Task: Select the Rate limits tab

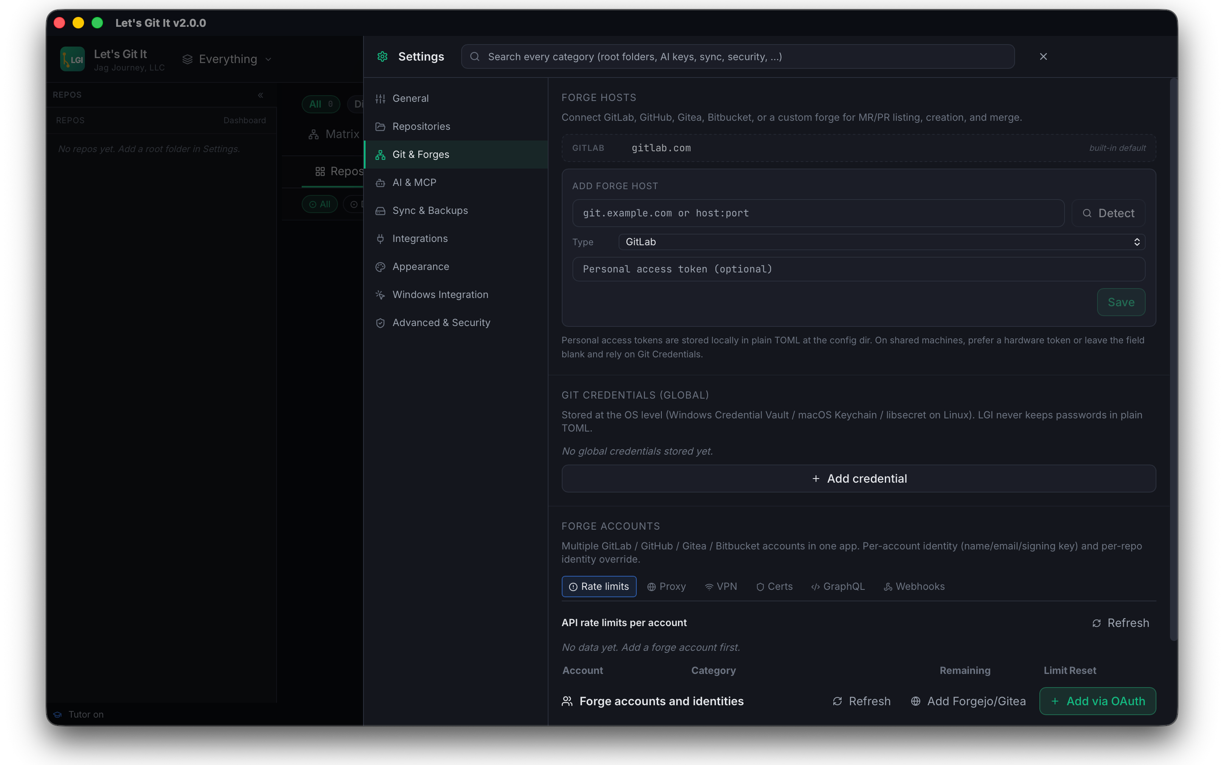Action: click(599, 586)
